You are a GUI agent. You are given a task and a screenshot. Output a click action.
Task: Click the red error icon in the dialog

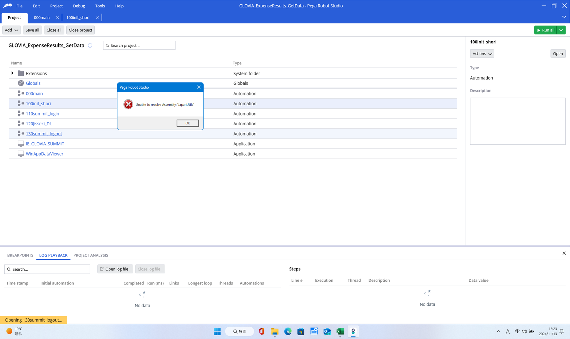128,104
